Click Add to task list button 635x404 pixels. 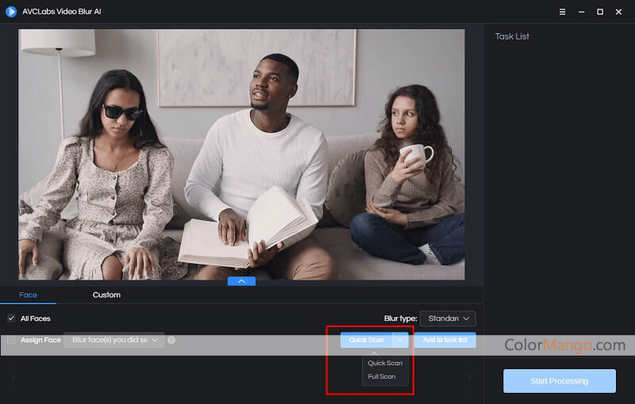coord(445,340)
